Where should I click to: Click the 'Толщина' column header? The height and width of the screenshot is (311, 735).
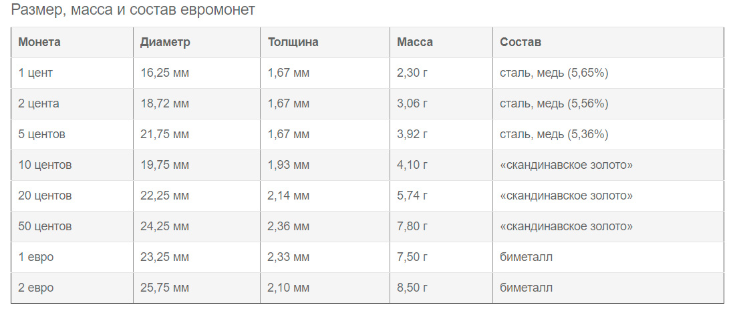(293, 42)
